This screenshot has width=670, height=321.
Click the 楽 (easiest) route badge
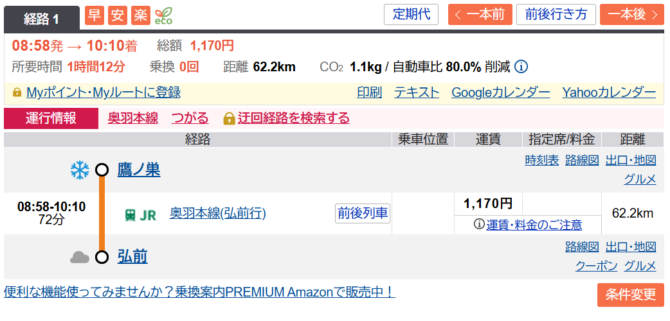[x=140, y=15]
